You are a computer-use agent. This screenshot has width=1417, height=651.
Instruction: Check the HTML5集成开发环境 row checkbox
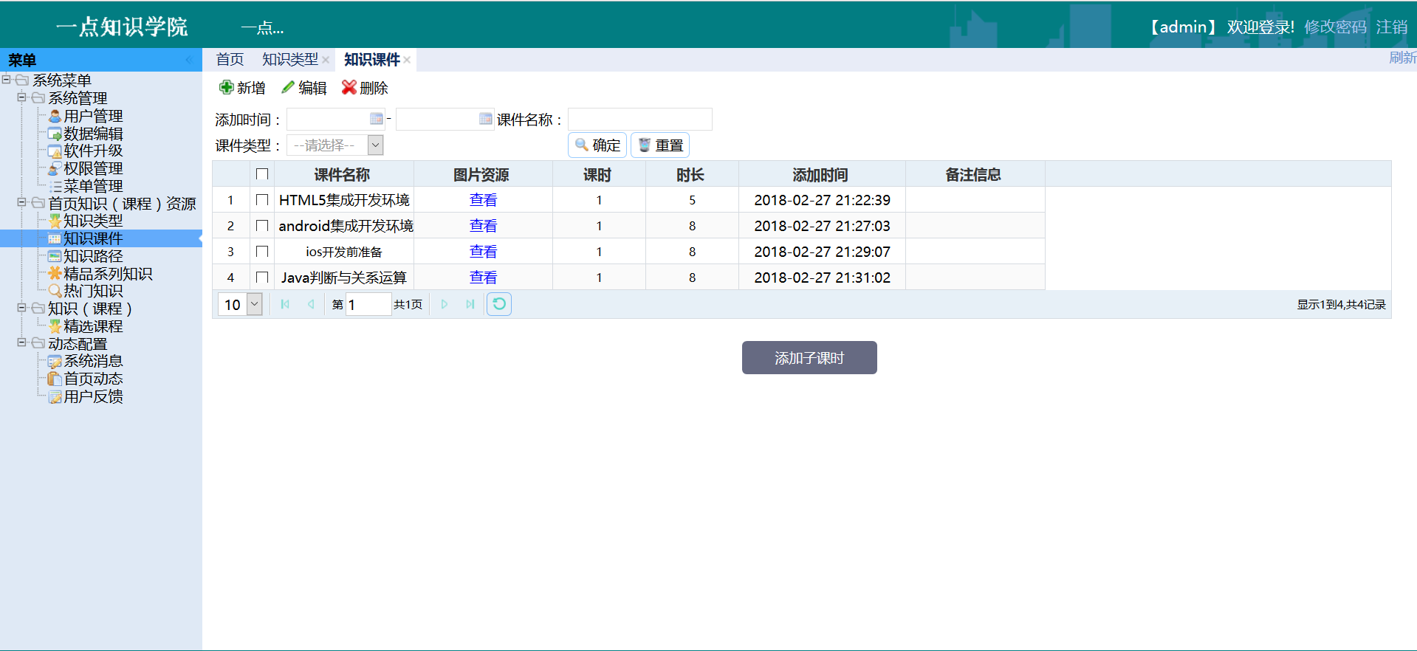[261, 200]
